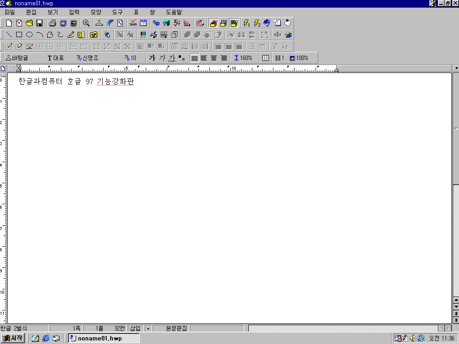
Task: Click the sigma sum calculation icon
Action: tap(275, 47)
